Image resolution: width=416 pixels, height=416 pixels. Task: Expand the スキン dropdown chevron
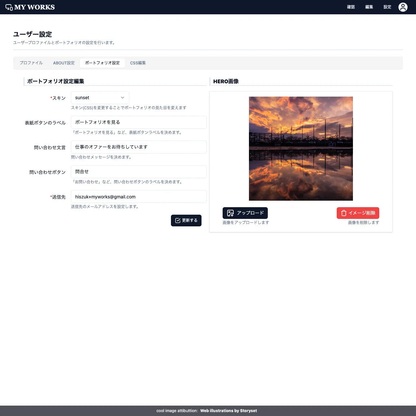(123, 98)
